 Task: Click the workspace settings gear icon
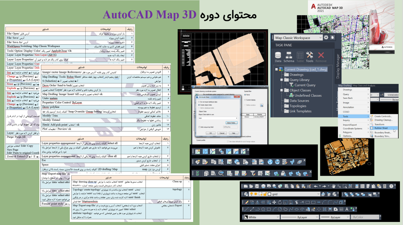[x=326, y=38]
